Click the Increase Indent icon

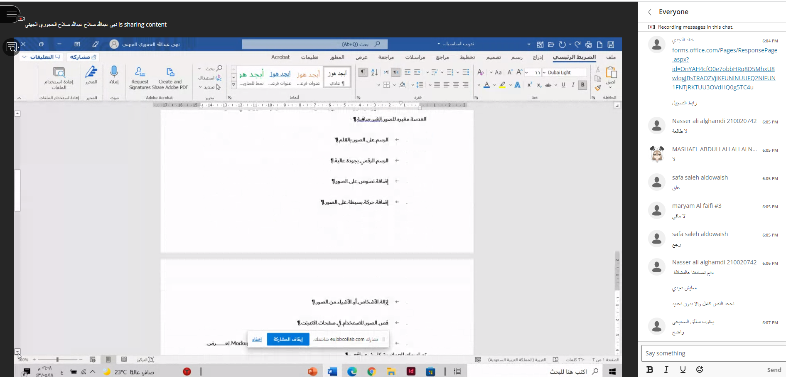tap(408, 72)
